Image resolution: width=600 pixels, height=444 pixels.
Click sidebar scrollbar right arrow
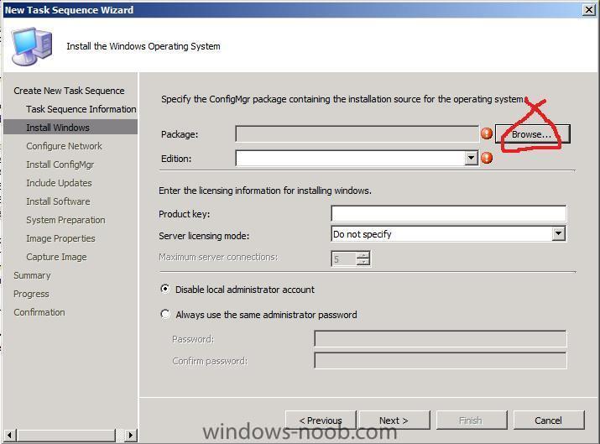(131, 435)
